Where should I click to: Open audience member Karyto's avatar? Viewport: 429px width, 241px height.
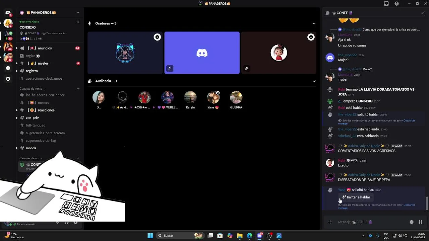tap(190, 97)
